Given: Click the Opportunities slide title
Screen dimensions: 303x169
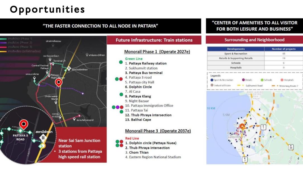Looking at the screenshot, I should point(47,9).
